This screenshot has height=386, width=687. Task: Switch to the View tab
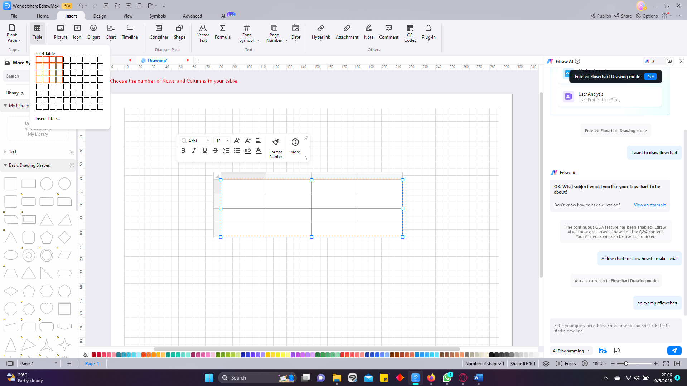[128, 16]
